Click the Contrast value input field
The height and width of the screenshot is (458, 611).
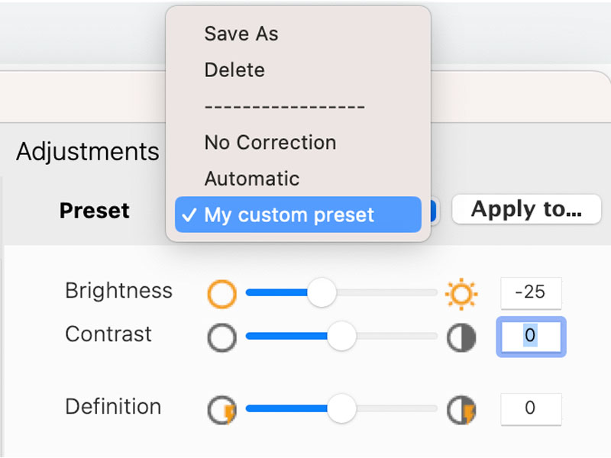click(531, 337)
